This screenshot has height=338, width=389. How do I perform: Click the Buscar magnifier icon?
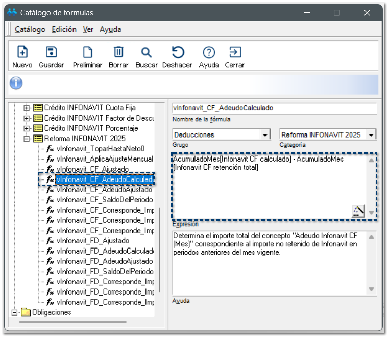tap(147, 52)
